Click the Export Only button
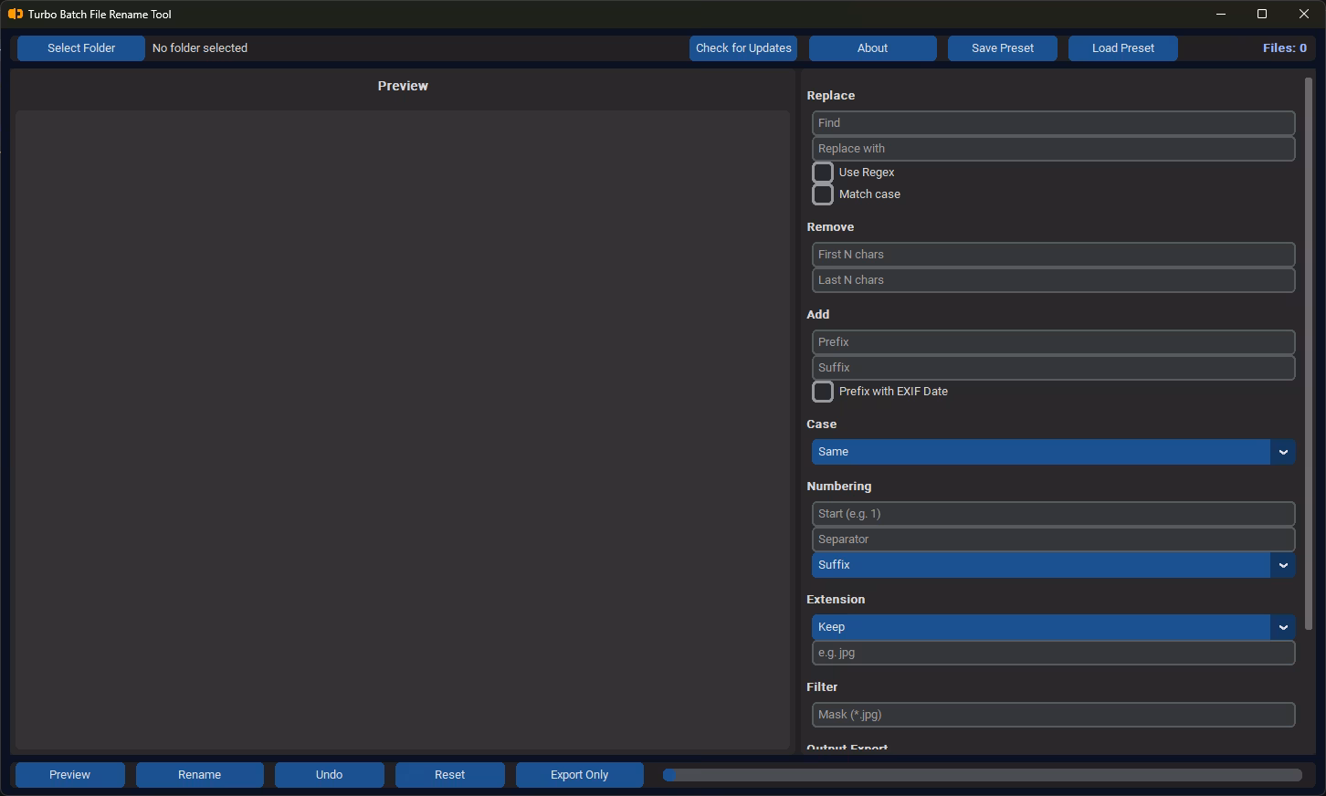This screenshot has height=796, width=1326. (x=580, y=775)
